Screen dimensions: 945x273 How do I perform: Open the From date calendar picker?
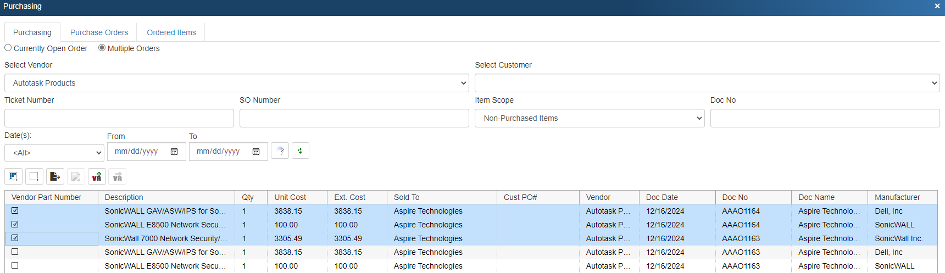click(174, 152)
